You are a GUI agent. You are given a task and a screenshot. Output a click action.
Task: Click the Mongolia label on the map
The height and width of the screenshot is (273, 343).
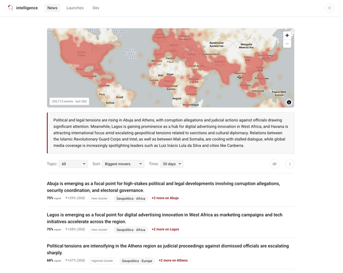247,46
